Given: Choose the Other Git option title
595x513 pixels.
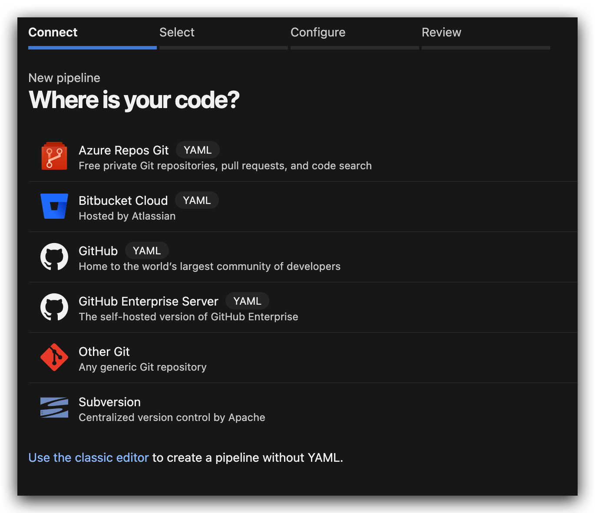Looking at the screenshot, I should pyautogui.click(x=104, y=352).
